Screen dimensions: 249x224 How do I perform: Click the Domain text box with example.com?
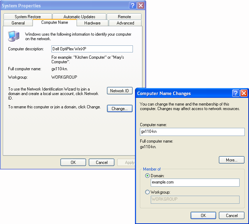195,182
